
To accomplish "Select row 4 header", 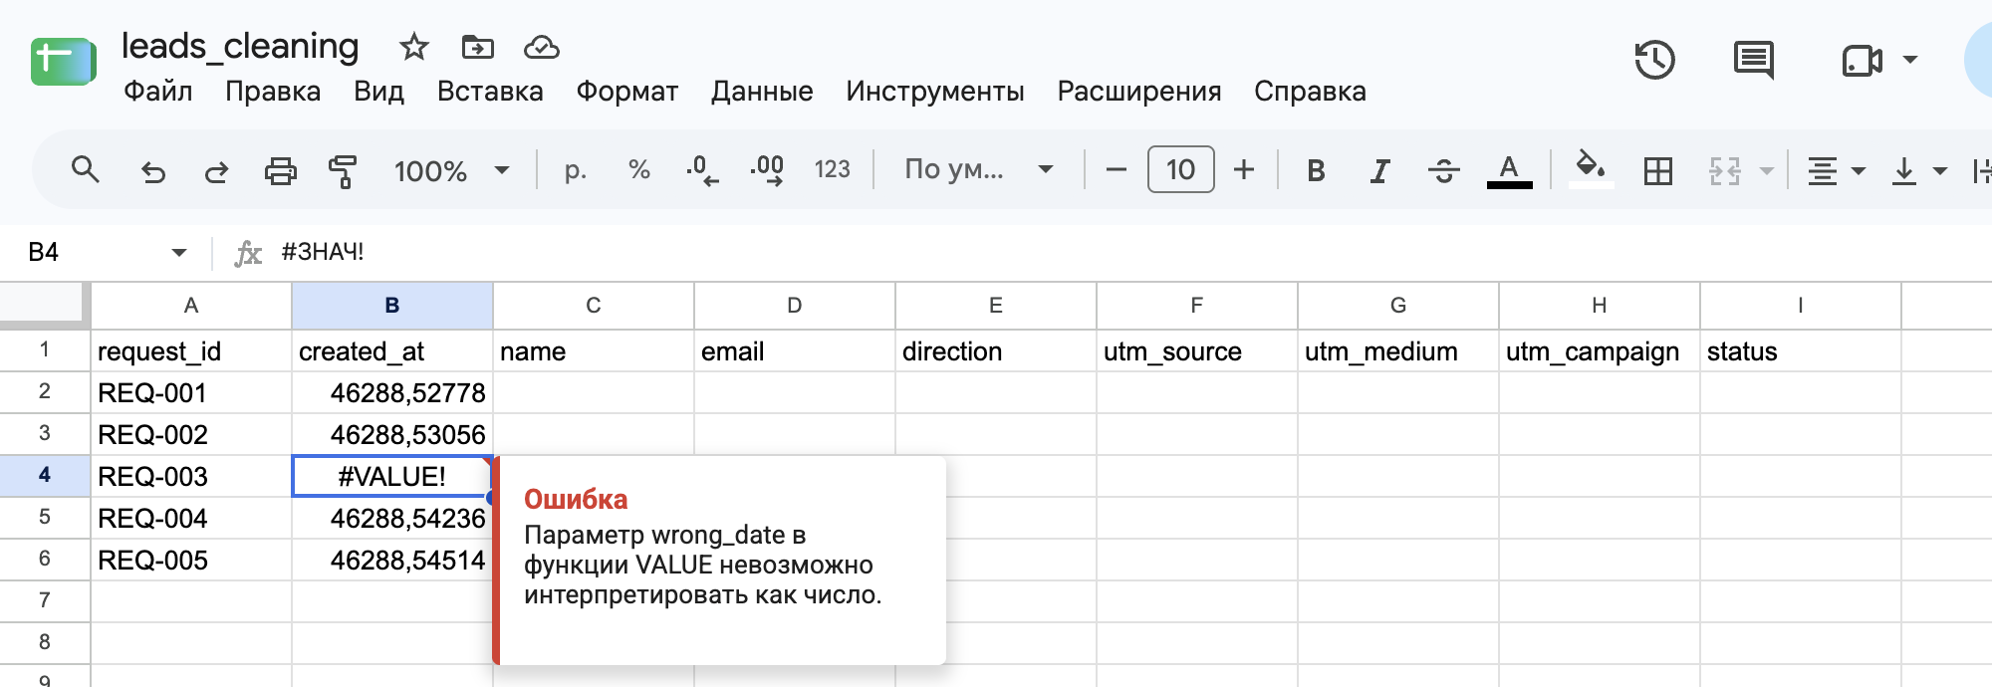I will [x=45, y=475].
